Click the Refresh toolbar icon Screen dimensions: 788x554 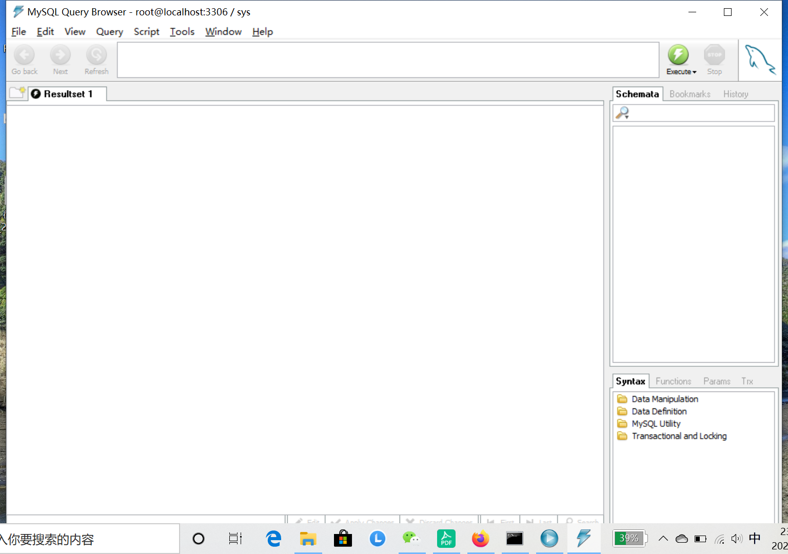tap(96, 54)
